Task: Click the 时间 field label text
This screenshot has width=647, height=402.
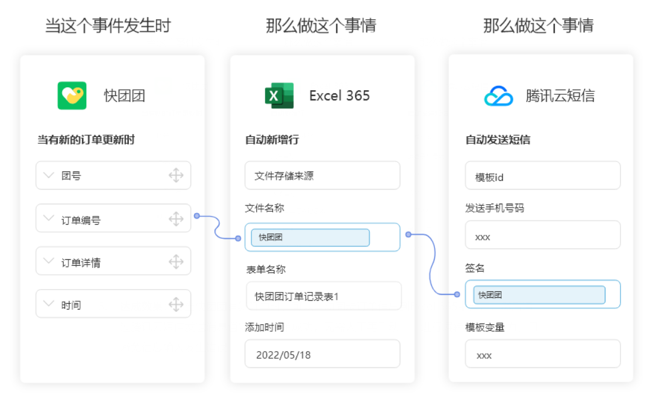Action: [x=71, y=305]
